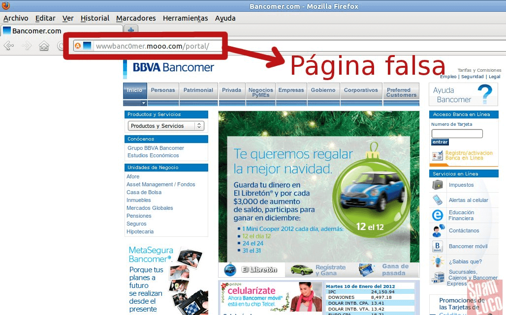Click the Bancomer móvil 'B' icon
This screenshot has width=506, height=315.
(437, 246)
